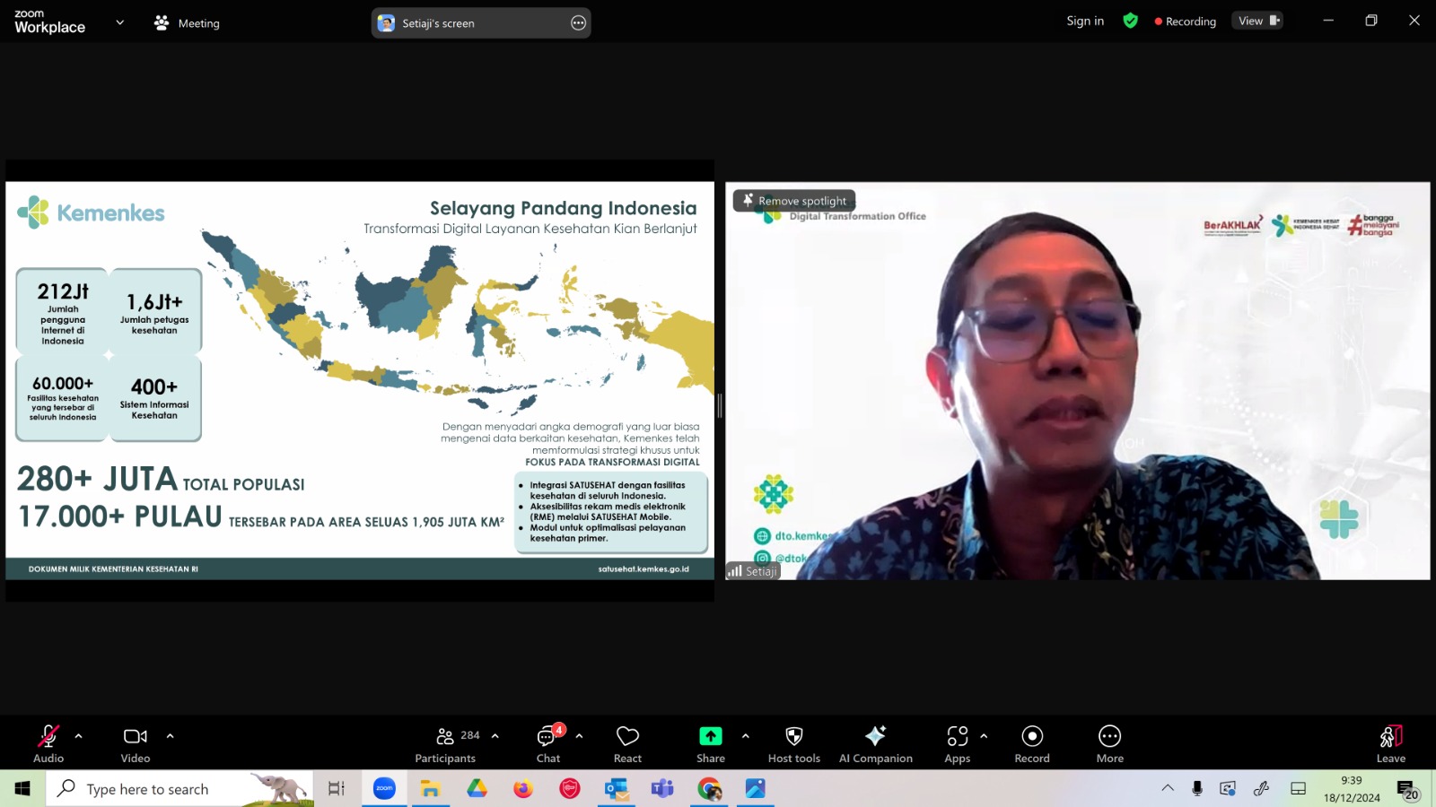Image resolution: width=1436 pixels, height=807 pixels.
Task: Open React emoji reactions
Action: click(627, 744)
